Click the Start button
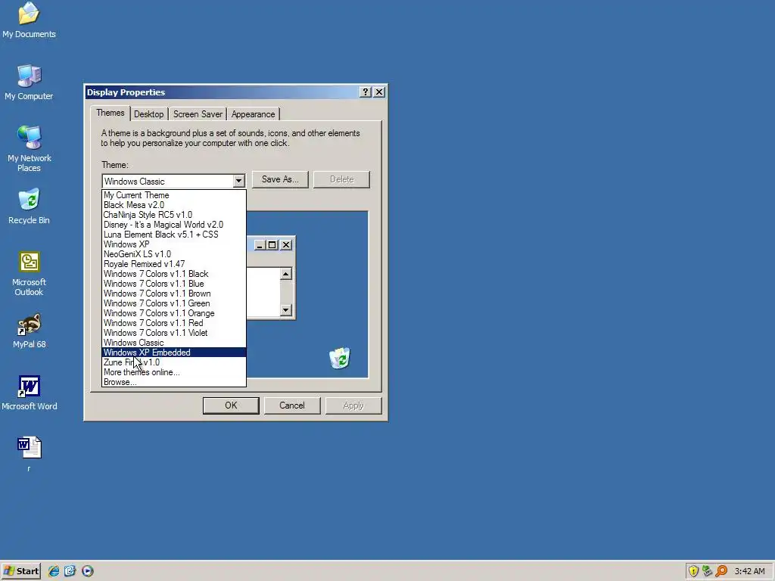 (x=20, y=571)
